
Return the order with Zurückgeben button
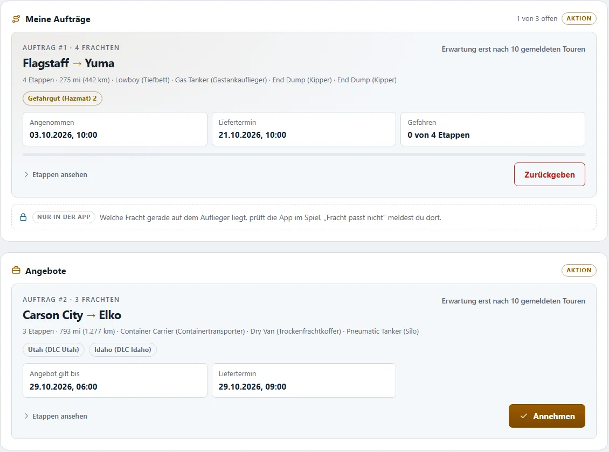click(x=550, y=174)
